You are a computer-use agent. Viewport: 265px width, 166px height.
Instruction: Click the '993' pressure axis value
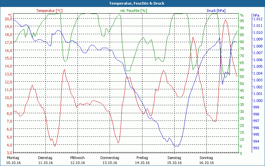coord(256,148)
